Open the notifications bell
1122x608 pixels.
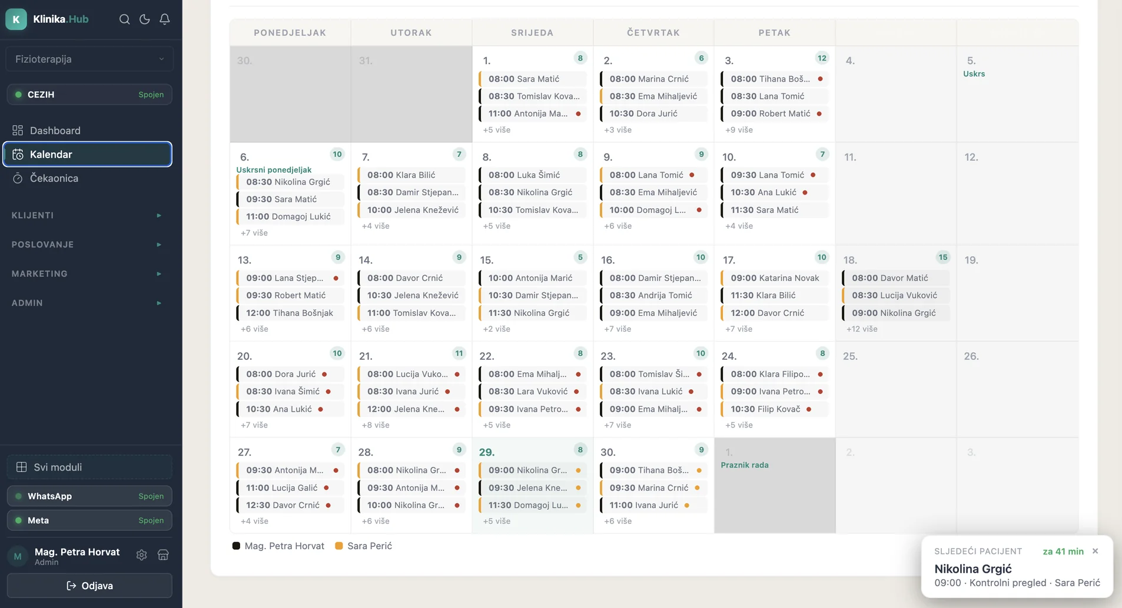point(165,19)
